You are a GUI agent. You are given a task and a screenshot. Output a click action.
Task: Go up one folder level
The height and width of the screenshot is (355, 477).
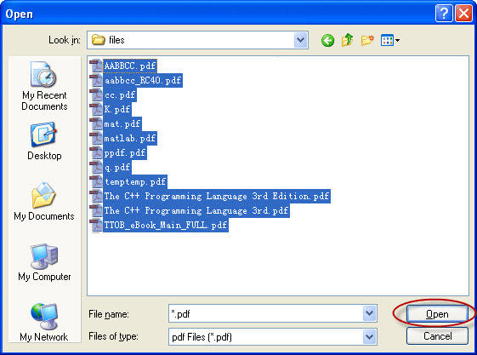click(x=348, y=40)
